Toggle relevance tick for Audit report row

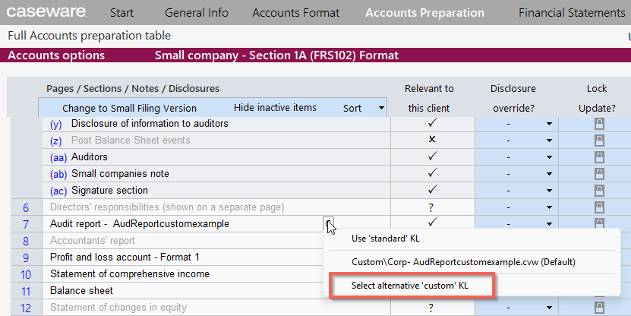pyautogui.click(x=432, y=222)
